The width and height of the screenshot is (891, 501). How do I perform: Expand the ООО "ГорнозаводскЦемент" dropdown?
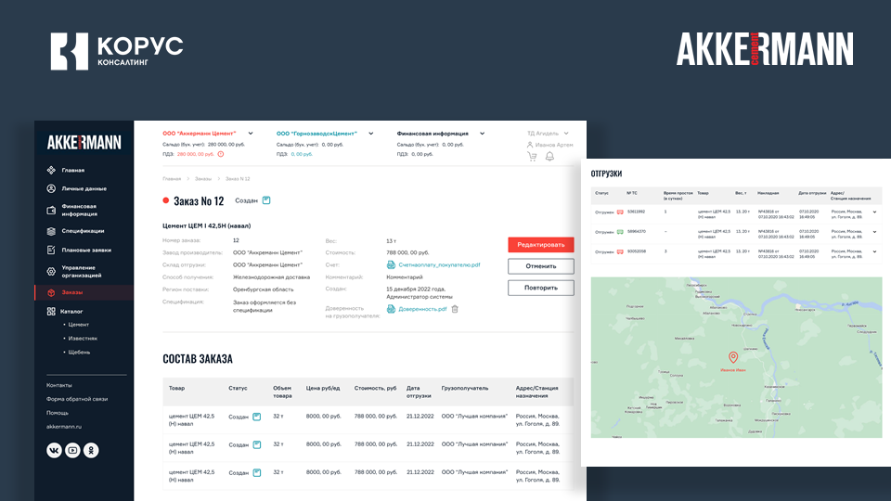tap(371, 134)
